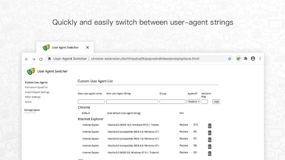
Task: Focus the New User-Agent String field
Action: coord(132,102)
